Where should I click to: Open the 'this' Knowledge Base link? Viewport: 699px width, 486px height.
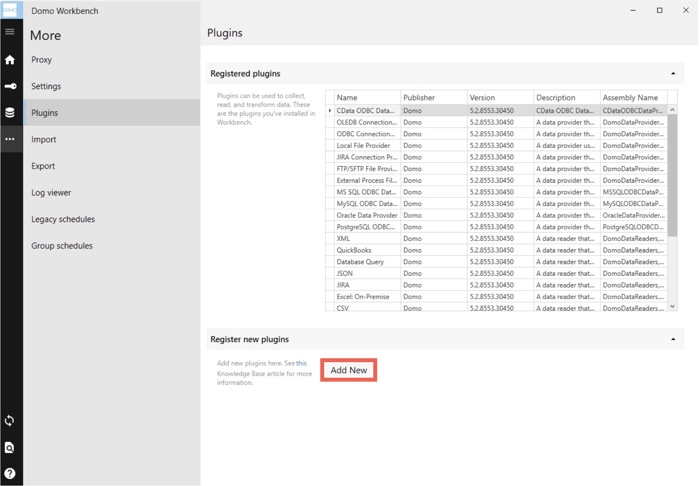click(301, 363)
